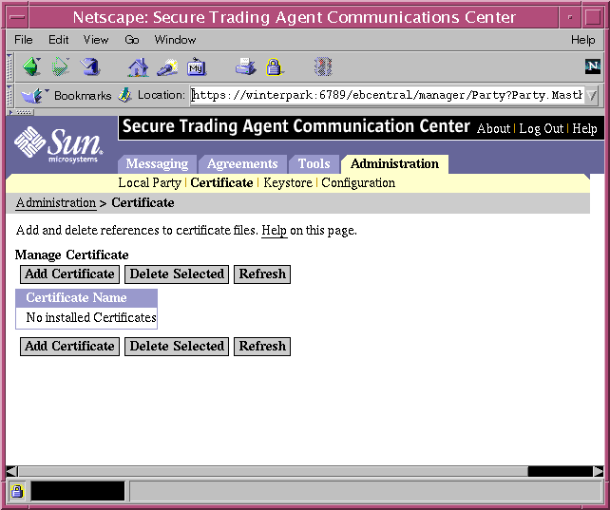This screenshot has width=610, height=510.
Task: Expand the Location URL history dropdown
Action: tap(591, 95)
